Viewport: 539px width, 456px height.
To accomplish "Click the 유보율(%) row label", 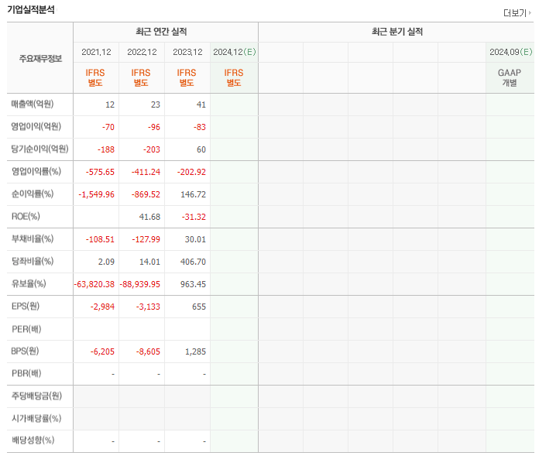I will [x=29, y=284].
